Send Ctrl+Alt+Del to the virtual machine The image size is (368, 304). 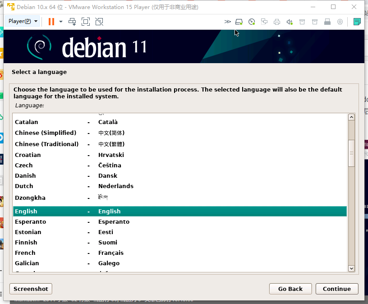pos(72,22)
